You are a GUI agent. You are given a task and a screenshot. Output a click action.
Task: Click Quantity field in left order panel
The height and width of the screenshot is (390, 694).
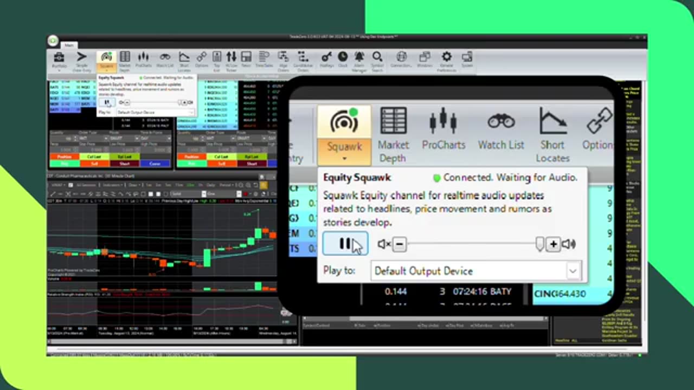(x=64, y=138)
